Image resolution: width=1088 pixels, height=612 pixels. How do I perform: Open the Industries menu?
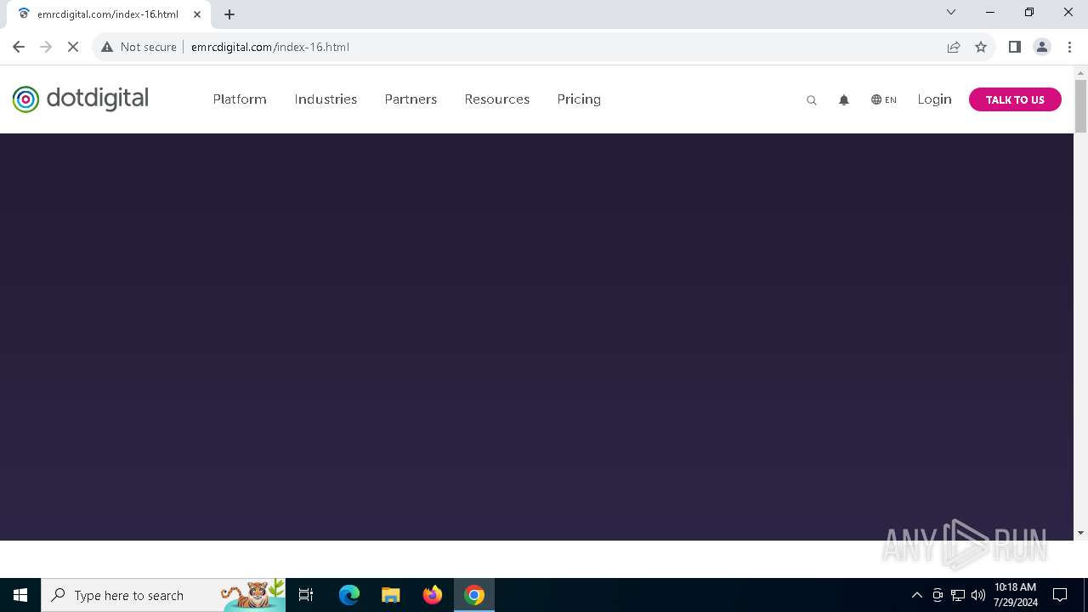pos(326,99)
